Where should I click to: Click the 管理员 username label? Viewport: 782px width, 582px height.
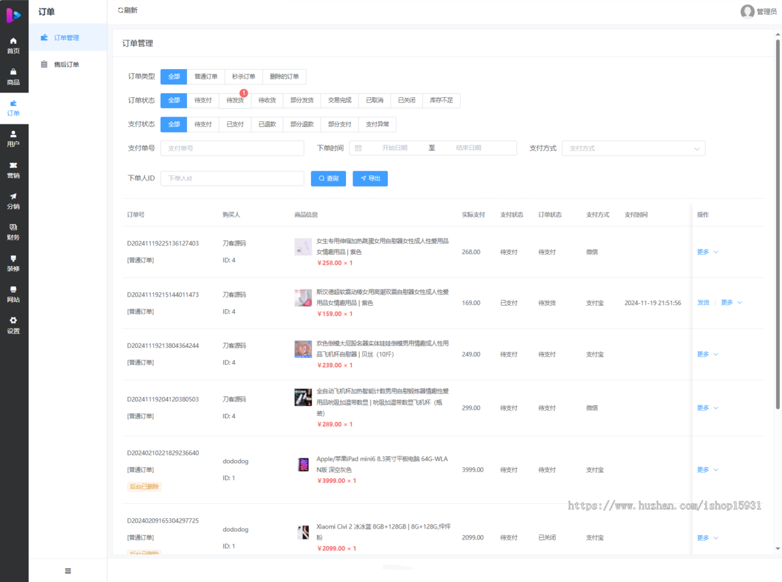(x=766, y=12)
